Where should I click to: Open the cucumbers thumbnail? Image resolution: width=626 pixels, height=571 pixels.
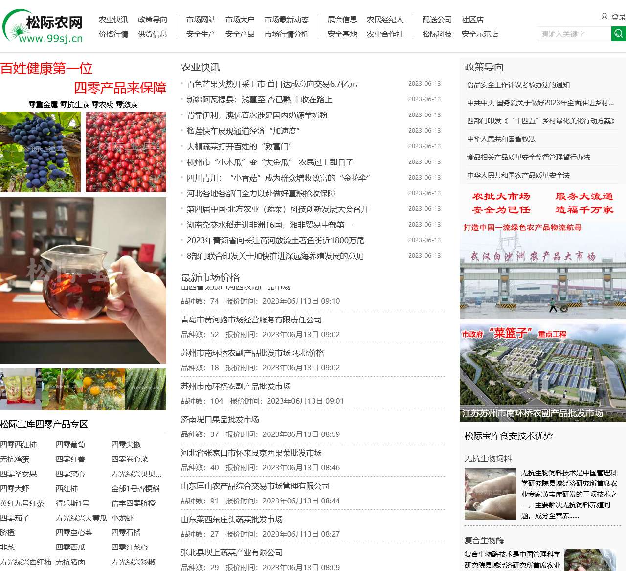(x=146, y=389)
